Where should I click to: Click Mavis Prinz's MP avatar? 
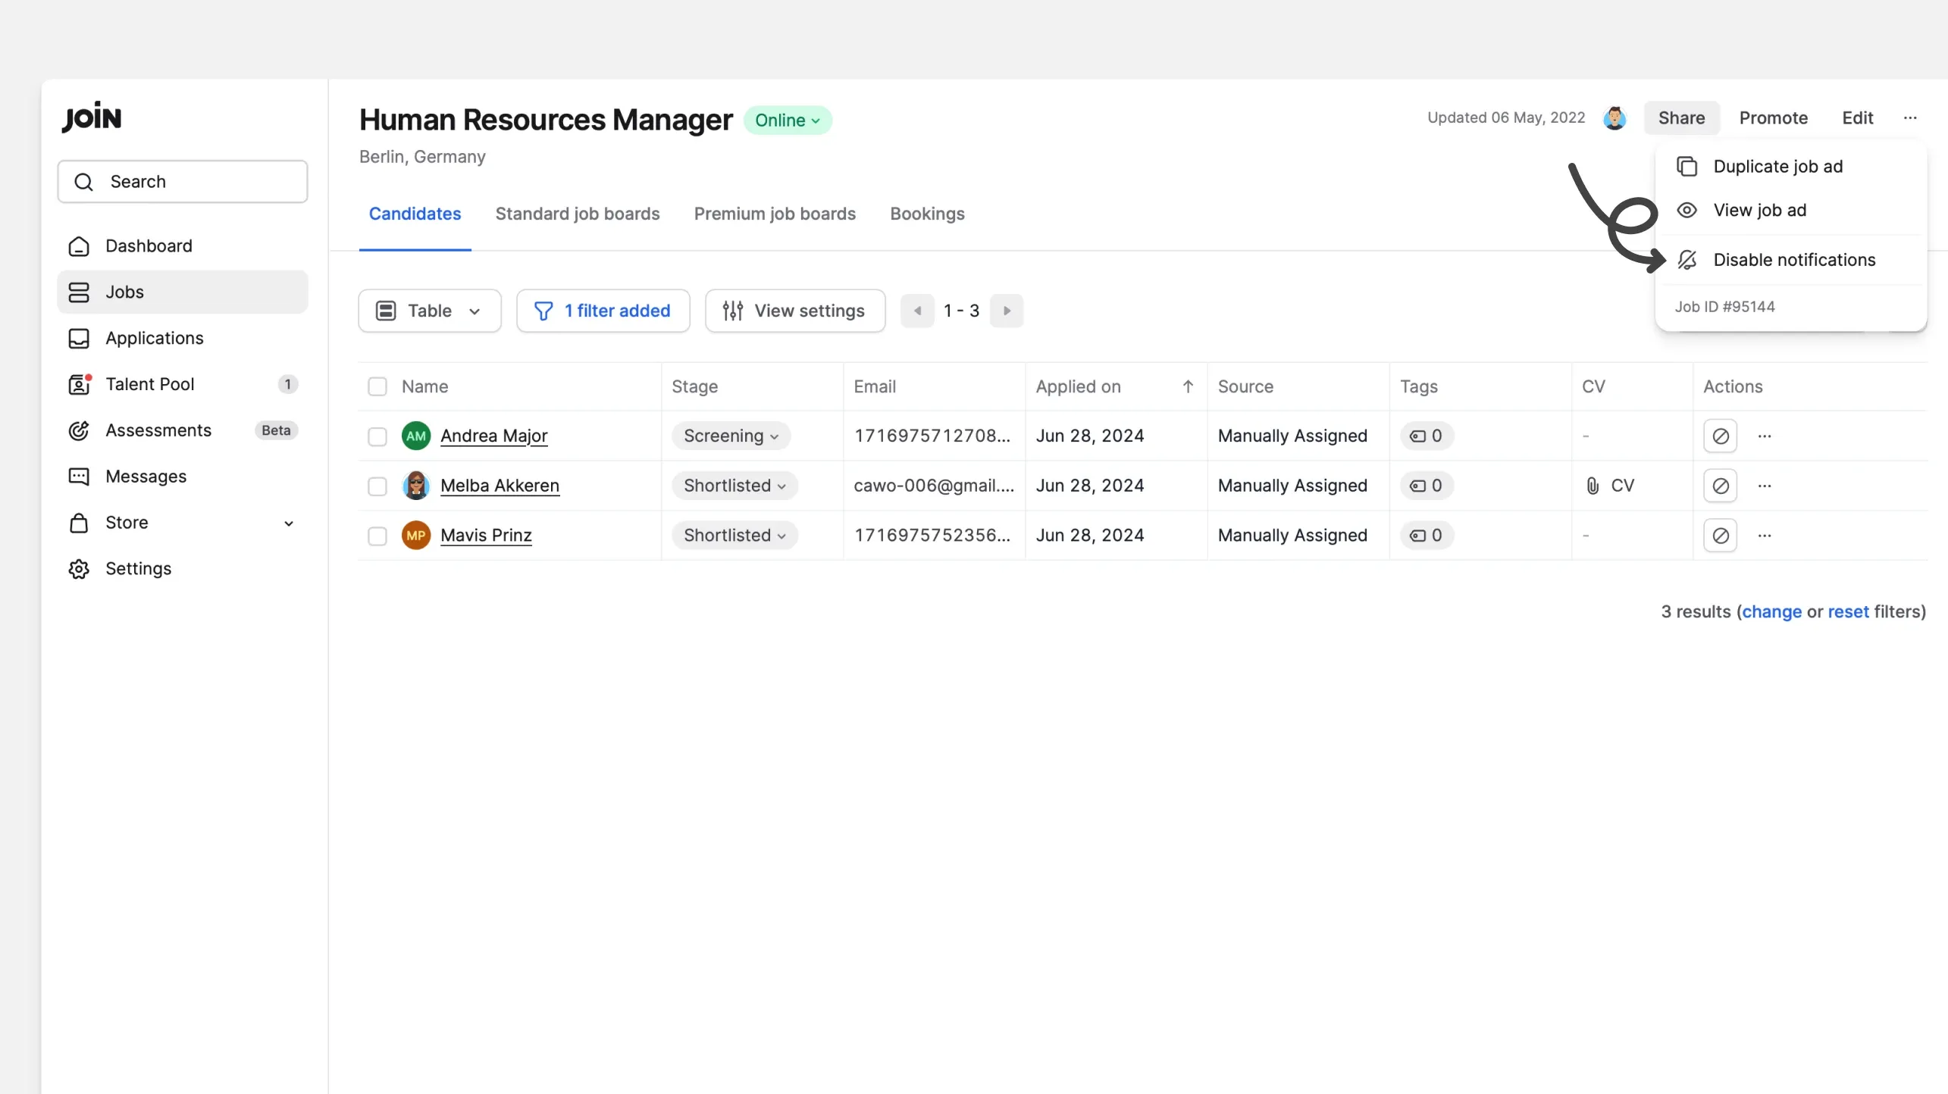[416, 536]
